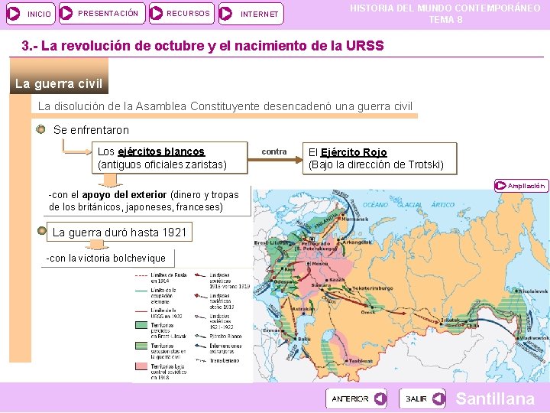Click 'Transiberiano' legend entry
The width and height of the screenshot is (550, 413).
[224, 361]
